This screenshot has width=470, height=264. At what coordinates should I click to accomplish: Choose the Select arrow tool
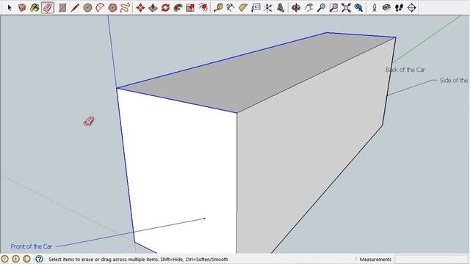[x=10, y=8]
